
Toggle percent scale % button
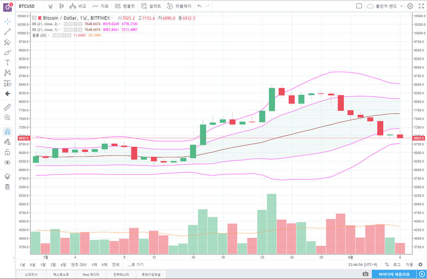click(x=387, y=264)
